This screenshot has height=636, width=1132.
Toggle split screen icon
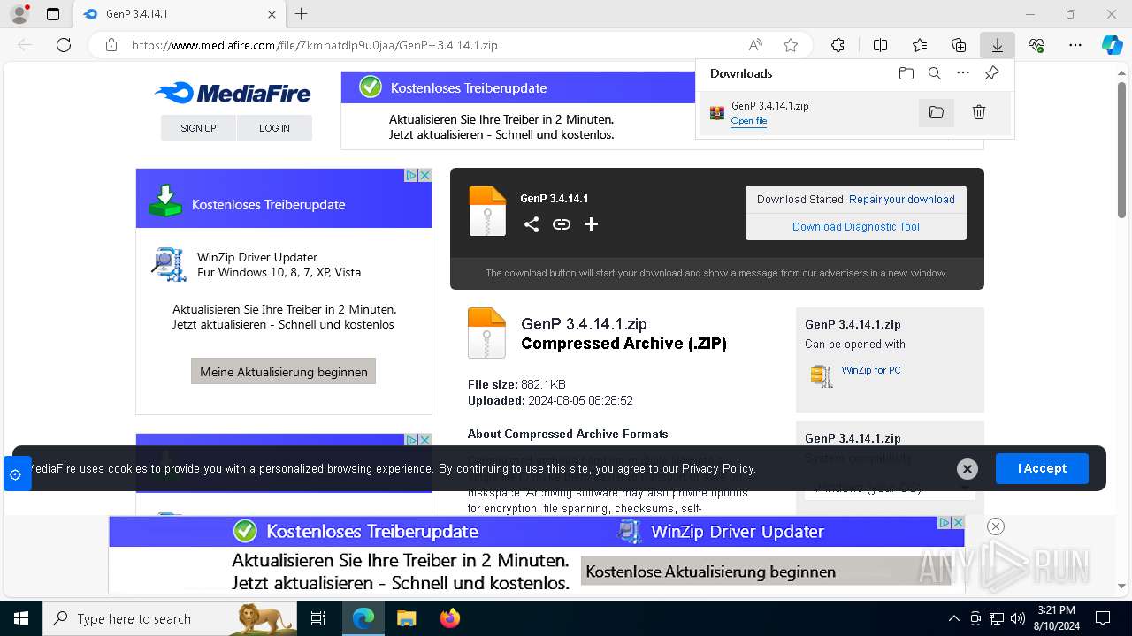click(x=880, y=45)
